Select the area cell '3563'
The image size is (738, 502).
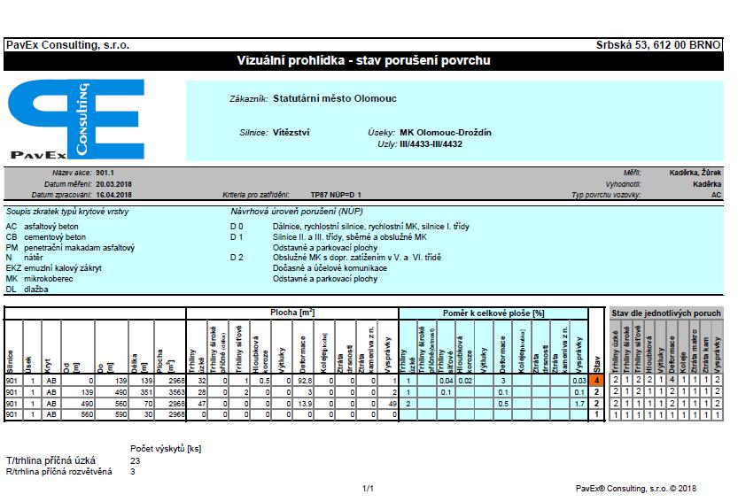[170, 392]
